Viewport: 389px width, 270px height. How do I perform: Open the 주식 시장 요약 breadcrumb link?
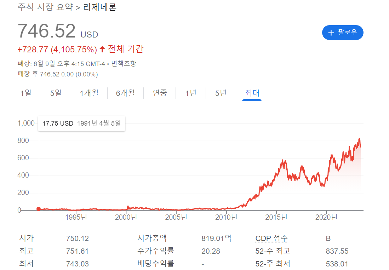click(x=45, y=7)
